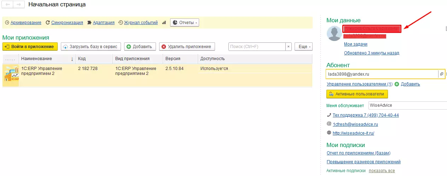The image size is (447, 176).
Task: Sort by the Наименование column header
Action: (x=47, y=59)
